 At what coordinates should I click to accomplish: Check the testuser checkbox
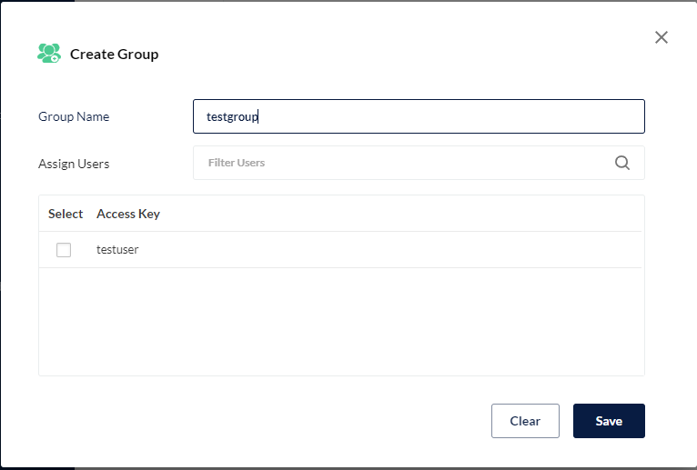coord(64,250)
